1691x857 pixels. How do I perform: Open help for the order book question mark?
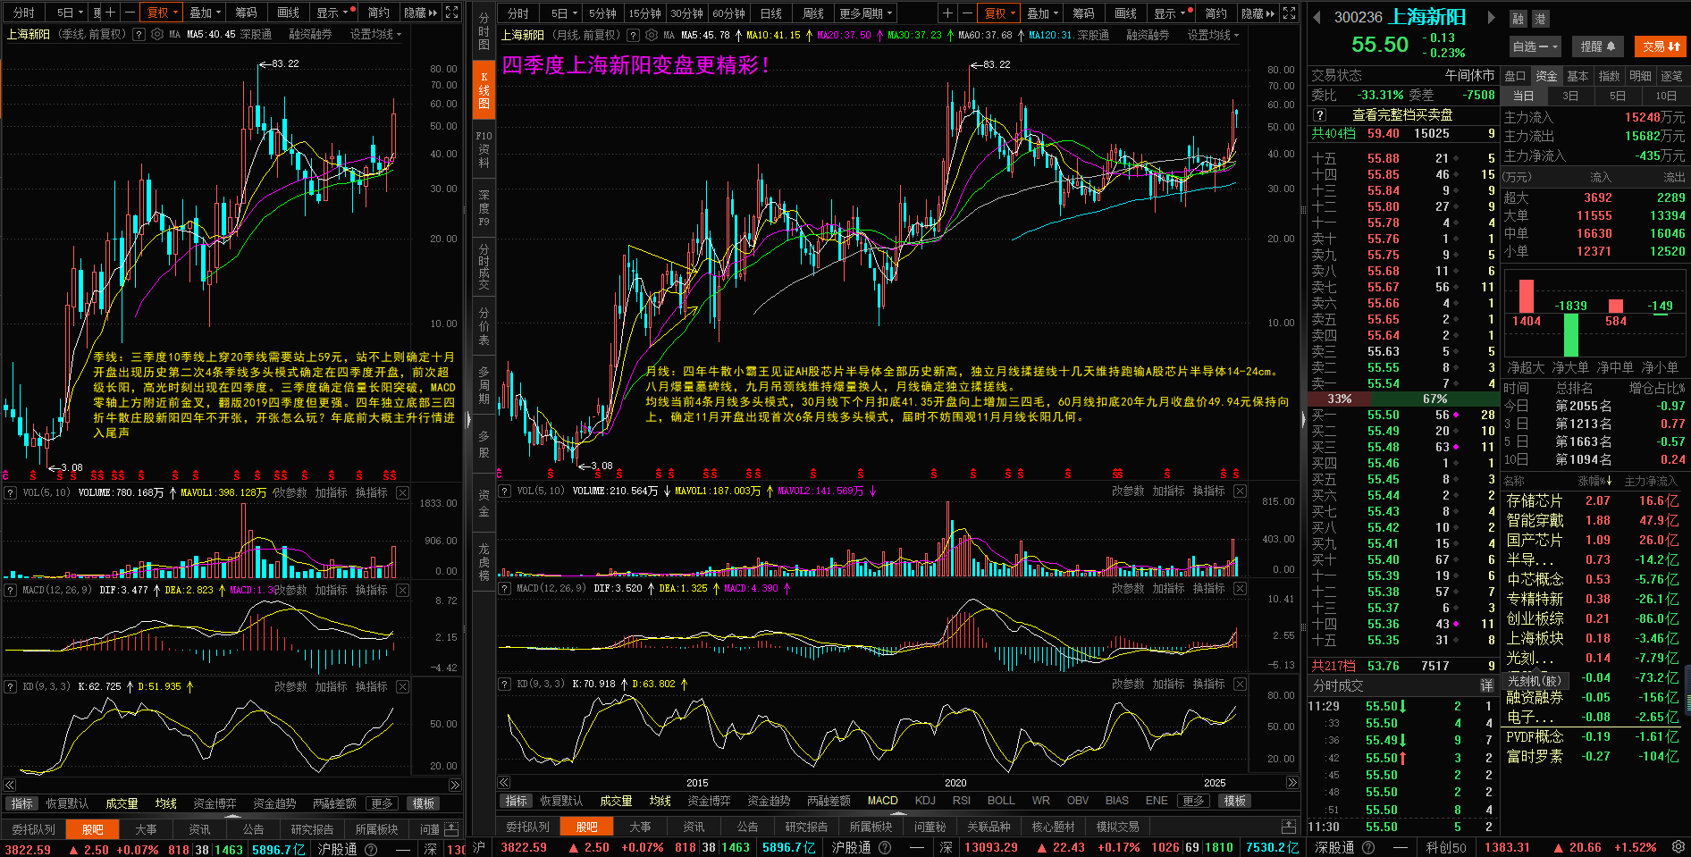coord(1318,114)
